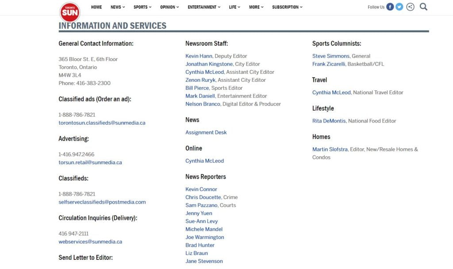Image resolution: width=453 pixels, height=269 pixels.
Task: Expand the Life dropdown menu
Action: (234, 7)
